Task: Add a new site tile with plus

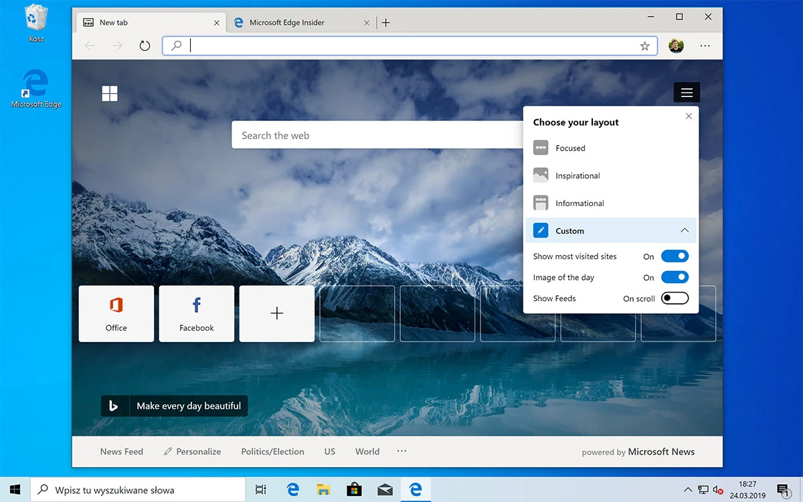Action: point(277,313)
